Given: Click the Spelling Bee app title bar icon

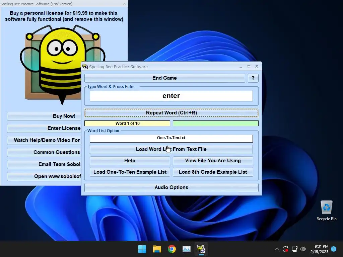Looking at the screenshot, I should pos(85,67).
